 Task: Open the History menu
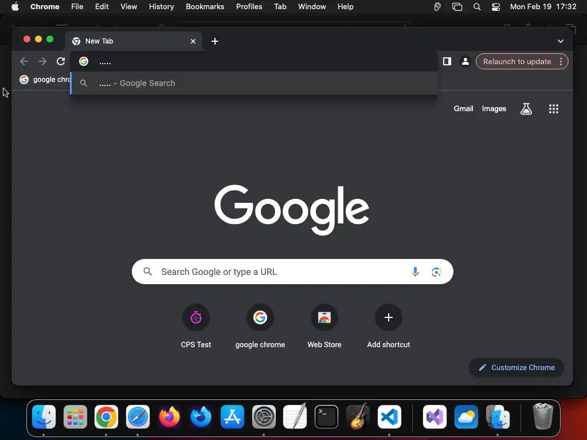pos(161,7)
